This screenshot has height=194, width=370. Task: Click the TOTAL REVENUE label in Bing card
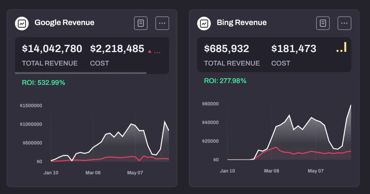(x=232, y=63)
